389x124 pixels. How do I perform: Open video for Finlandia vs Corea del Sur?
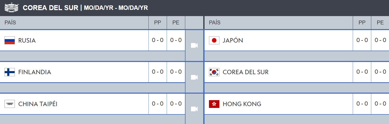tap(194, 77)
